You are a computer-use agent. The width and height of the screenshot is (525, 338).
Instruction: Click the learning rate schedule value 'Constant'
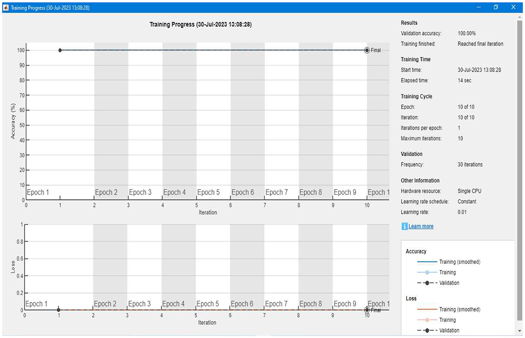(467, 202)
